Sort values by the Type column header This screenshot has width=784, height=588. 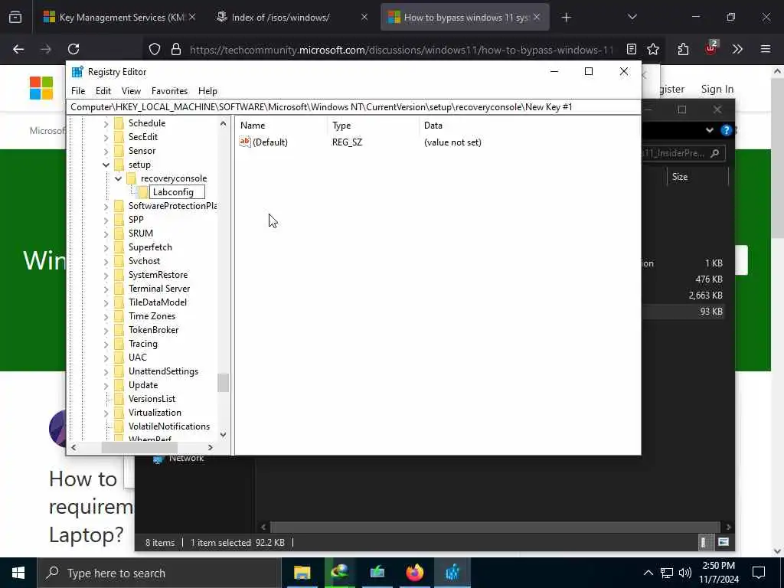(373, 126)
